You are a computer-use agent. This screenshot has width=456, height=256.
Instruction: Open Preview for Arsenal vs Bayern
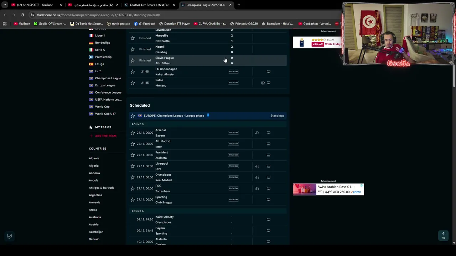click(x=233, y=133)
